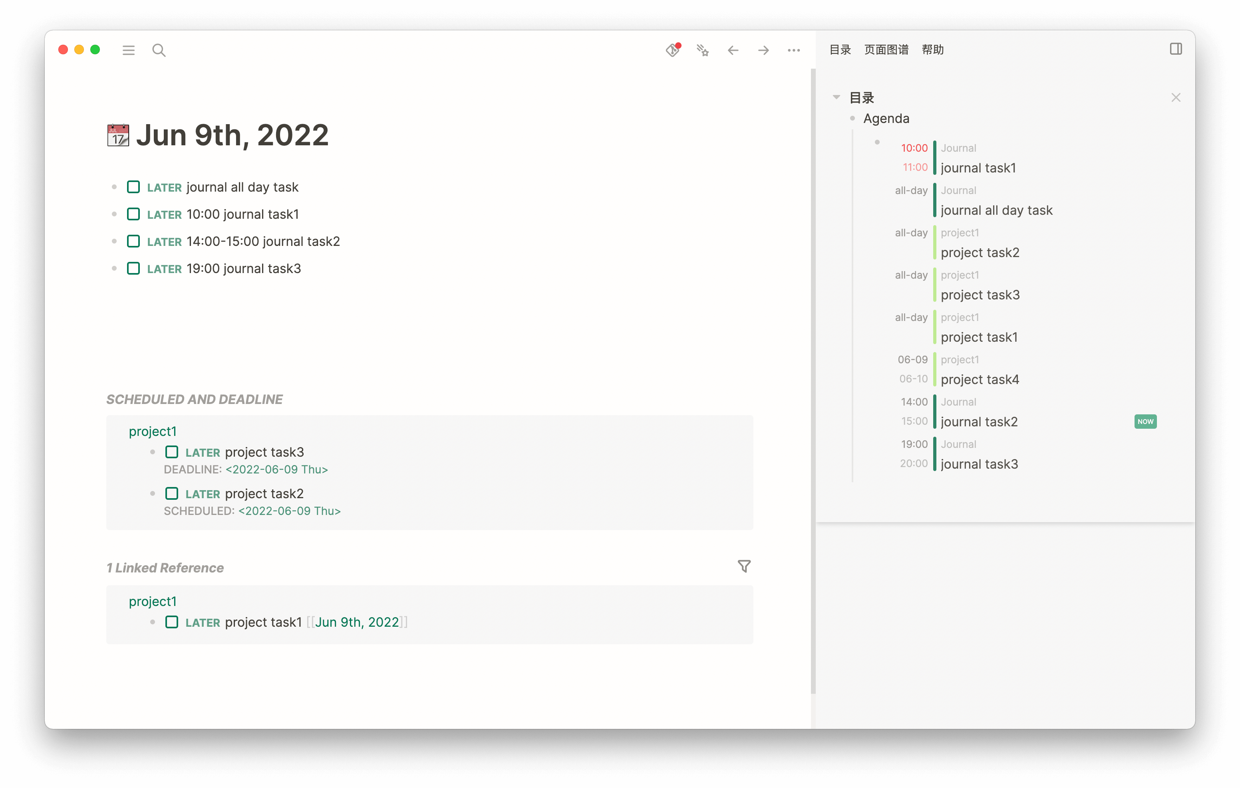
Task: Click the search magnifier icon
Action: [159, 49]
